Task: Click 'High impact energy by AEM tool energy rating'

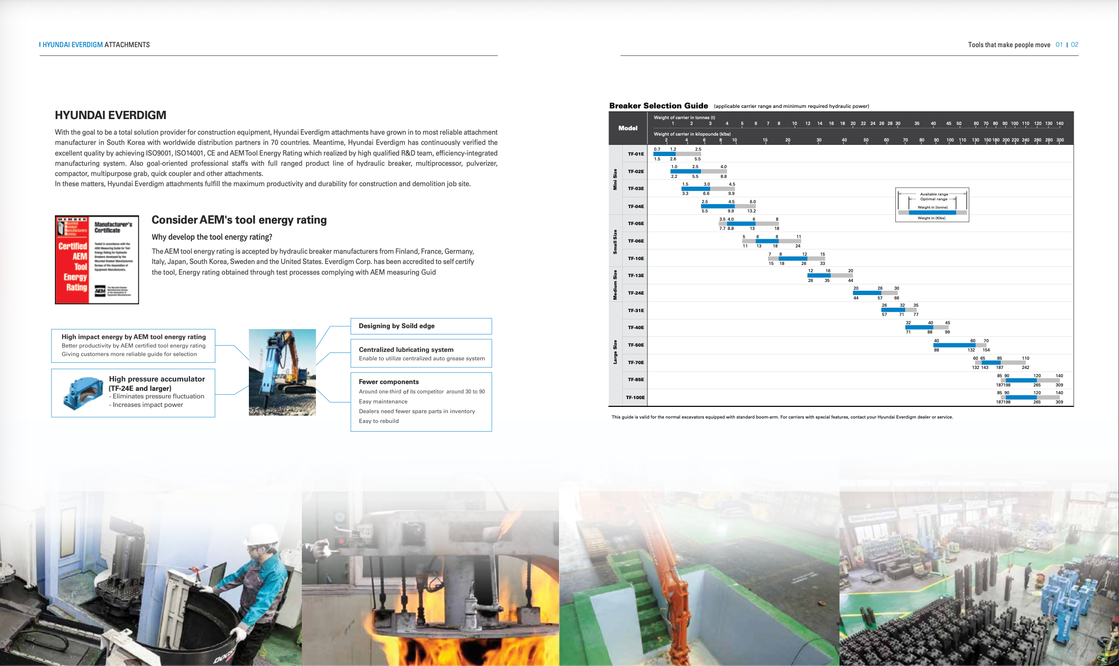Action: (x=134, y=337)
